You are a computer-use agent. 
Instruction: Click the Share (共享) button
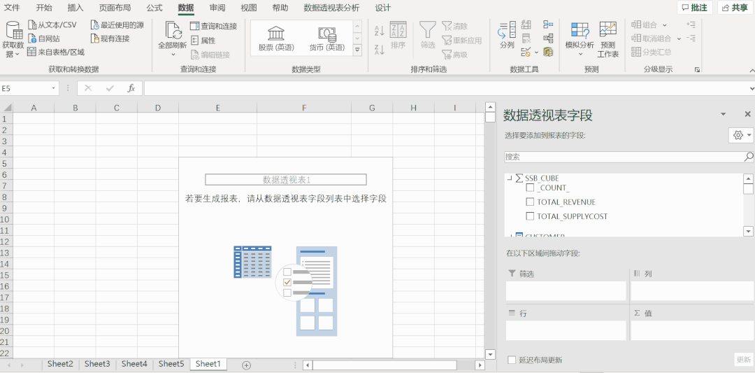click(735, 8)
